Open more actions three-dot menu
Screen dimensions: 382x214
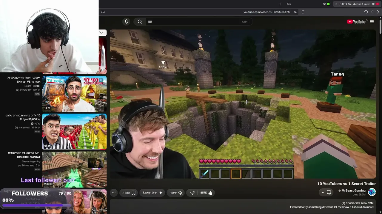(x=114, y=193)
